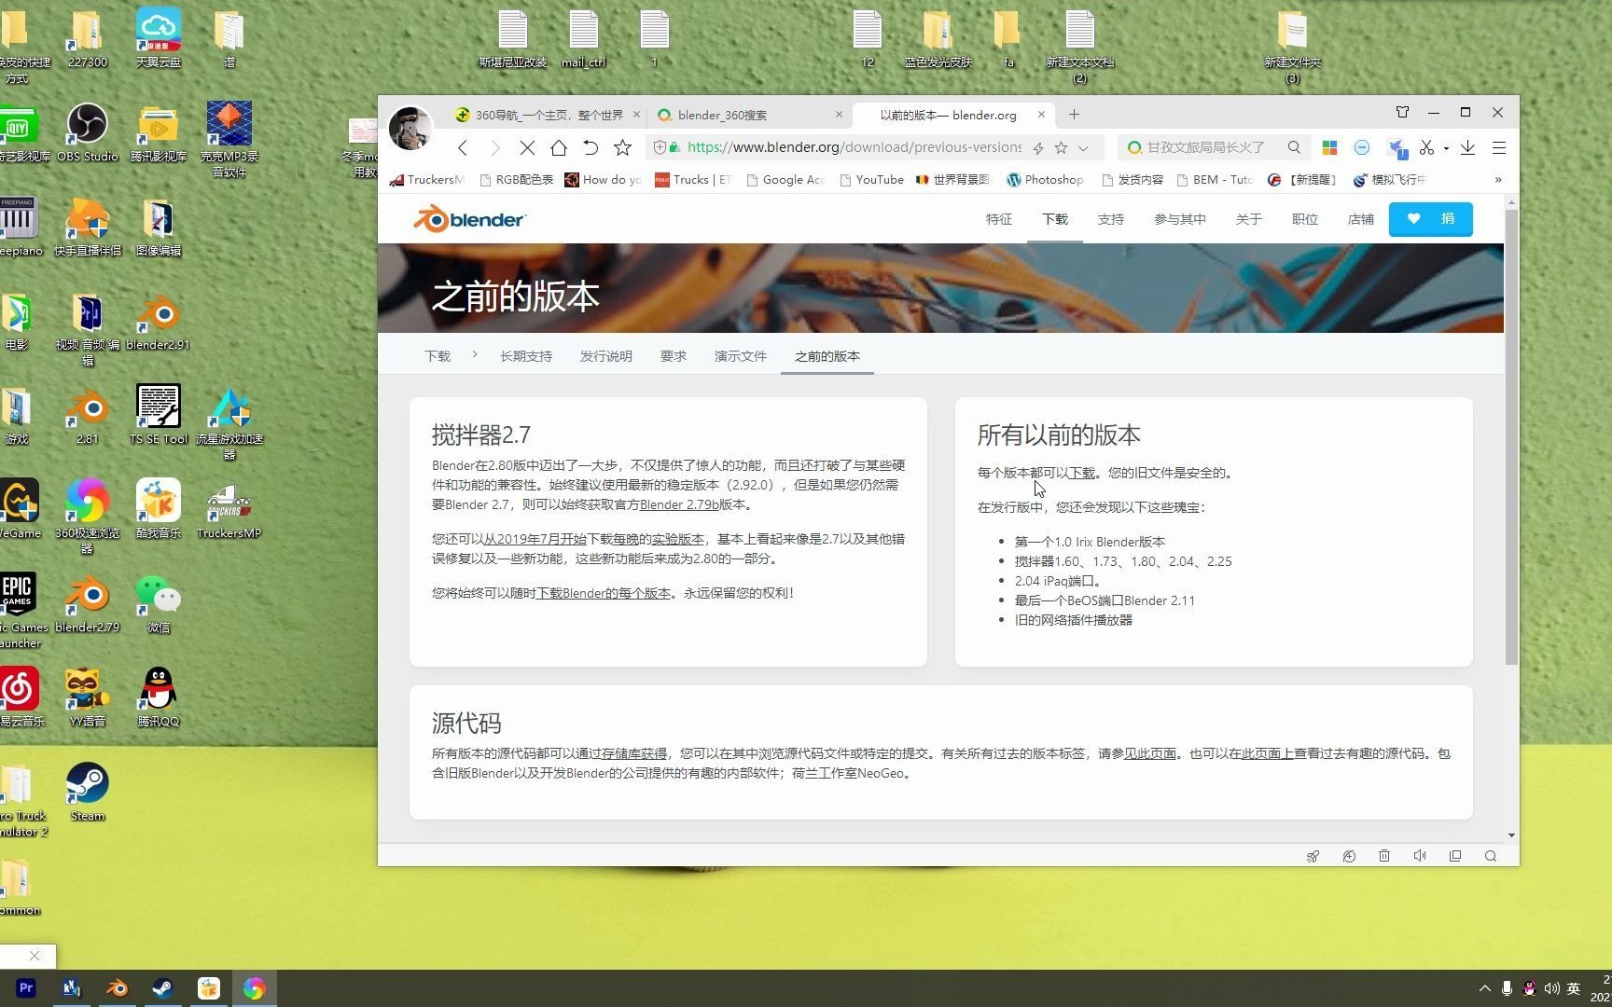Follow the Blender 2.79b link
1612x1007 pixels.
coord(679,504)
